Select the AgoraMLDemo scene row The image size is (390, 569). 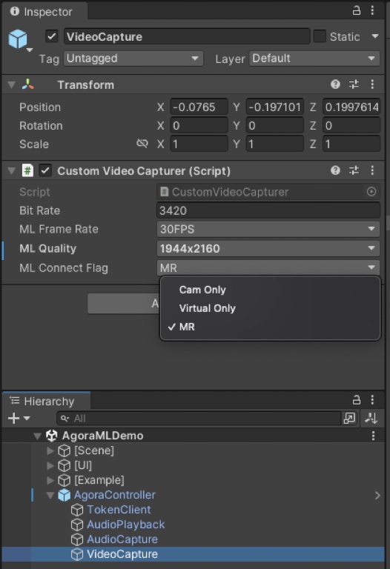(x=194, y=436)
